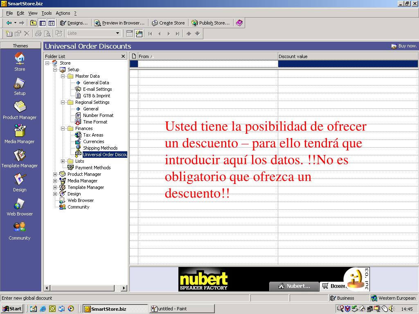419x314 pixels.
Task: Open the File menu
Action: click(9, 13)
